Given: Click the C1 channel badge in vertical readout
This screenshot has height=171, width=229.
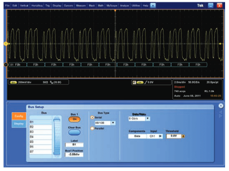Looking at the screenshot, I should tap(13, 82).
